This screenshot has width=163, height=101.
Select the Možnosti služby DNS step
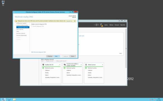point(23,27)
